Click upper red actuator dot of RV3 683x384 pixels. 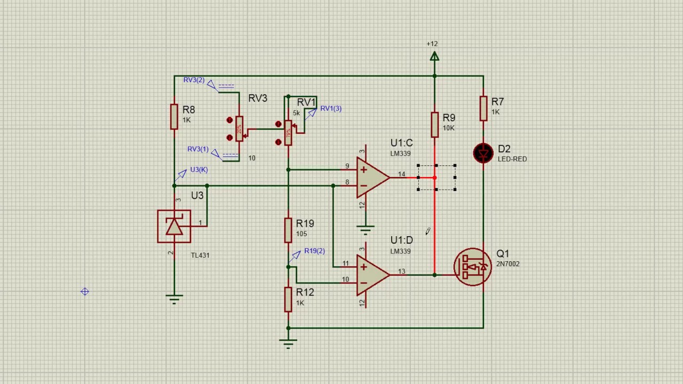[229, 120]
